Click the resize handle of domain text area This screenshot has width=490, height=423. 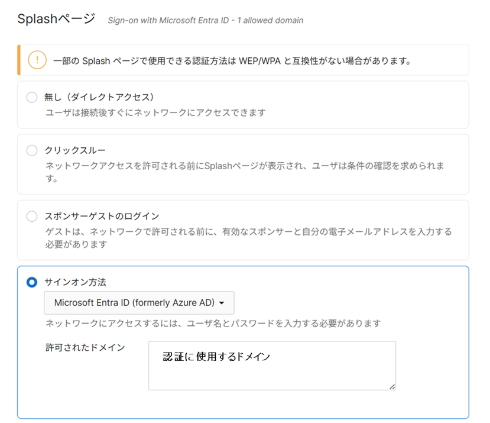tap(391, 386)
